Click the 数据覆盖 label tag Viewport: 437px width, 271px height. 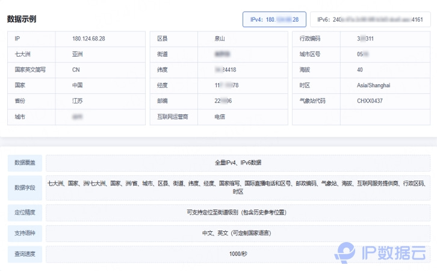point(25,163)
